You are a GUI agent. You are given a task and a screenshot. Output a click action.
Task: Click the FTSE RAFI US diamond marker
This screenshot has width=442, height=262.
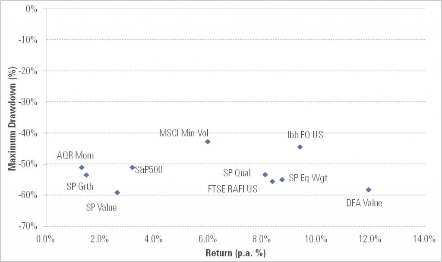tap(272, 182)
